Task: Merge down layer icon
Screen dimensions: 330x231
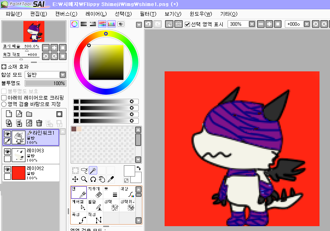Action: point(19,123)
